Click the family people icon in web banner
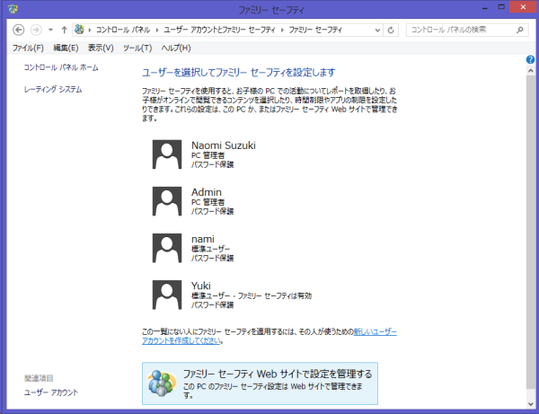The image size is (539, 414). 163,383
